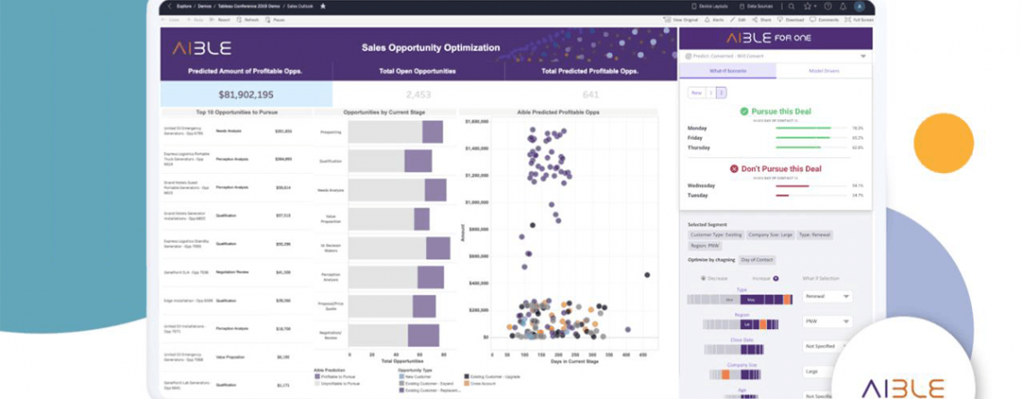Click the orange segment in Company Size bar
Screen dimensions: 1023x399
click(724, 374)
